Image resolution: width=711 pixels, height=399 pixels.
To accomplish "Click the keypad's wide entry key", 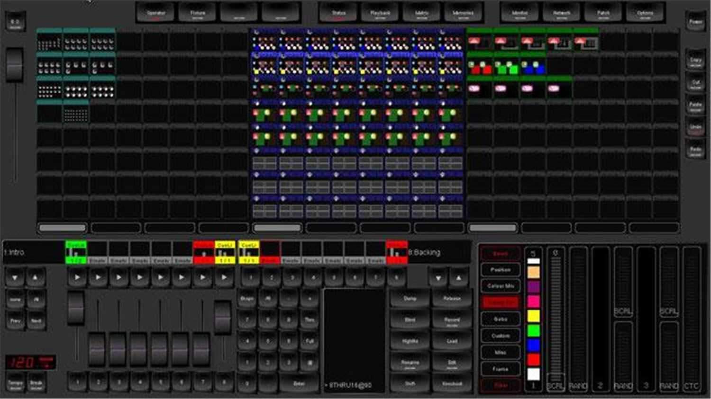I will tap(299, 384).
